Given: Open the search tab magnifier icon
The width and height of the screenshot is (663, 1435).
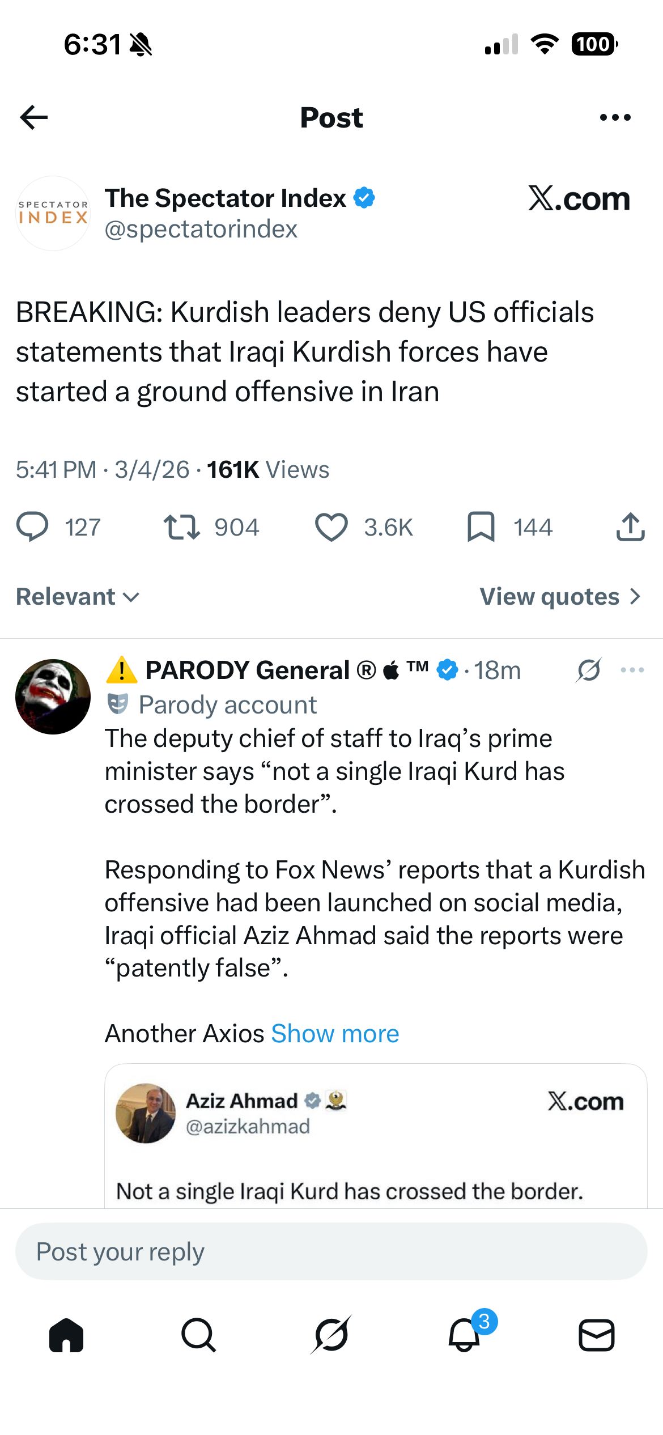Looking at the screenshot, I should (x=198, y=1335).
